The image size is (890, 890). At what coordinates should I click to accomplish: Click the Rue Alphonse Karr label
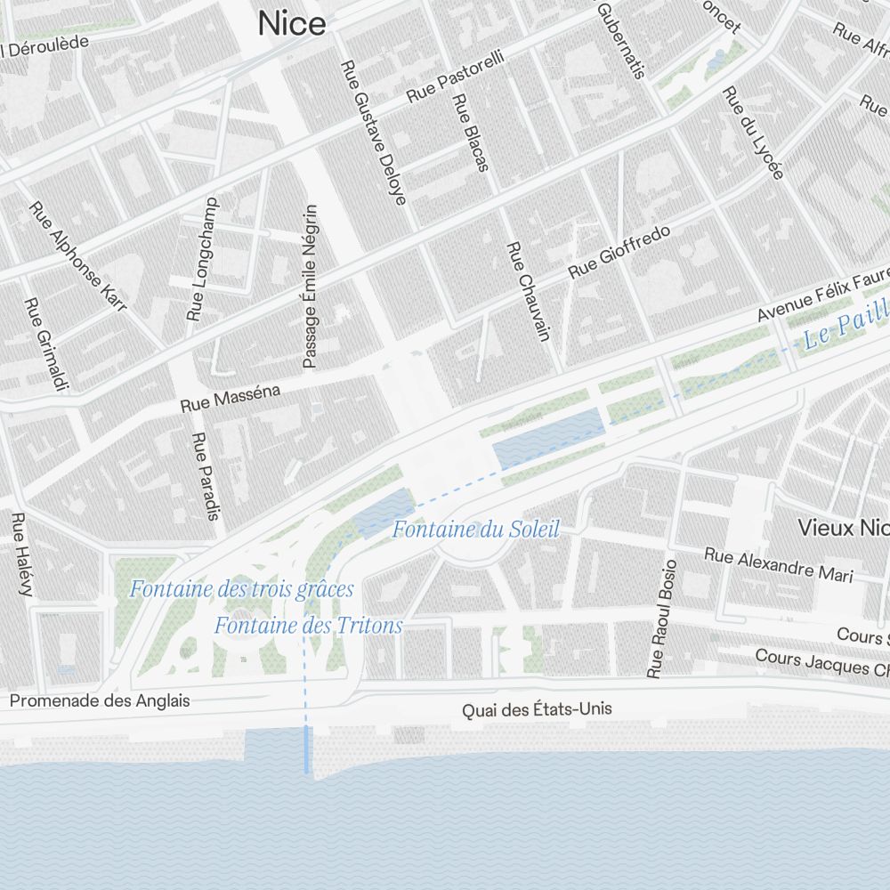pyautogui.click(x=77, y=256)
